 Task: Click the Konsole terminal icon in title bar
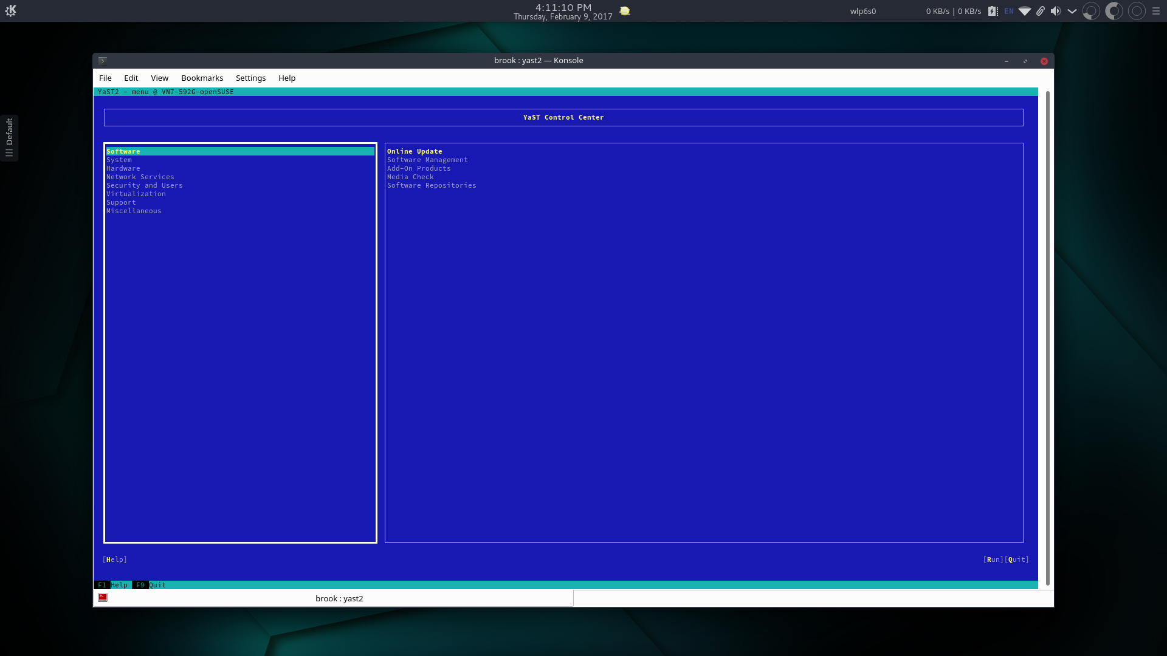click(103, 61)
